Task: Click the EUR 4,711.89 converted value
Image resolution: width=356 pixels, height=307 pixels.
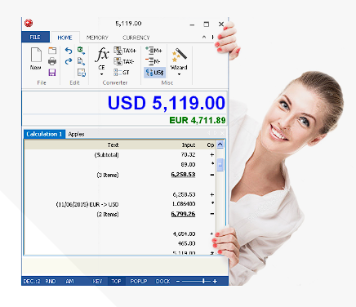Action: point(198,120)
